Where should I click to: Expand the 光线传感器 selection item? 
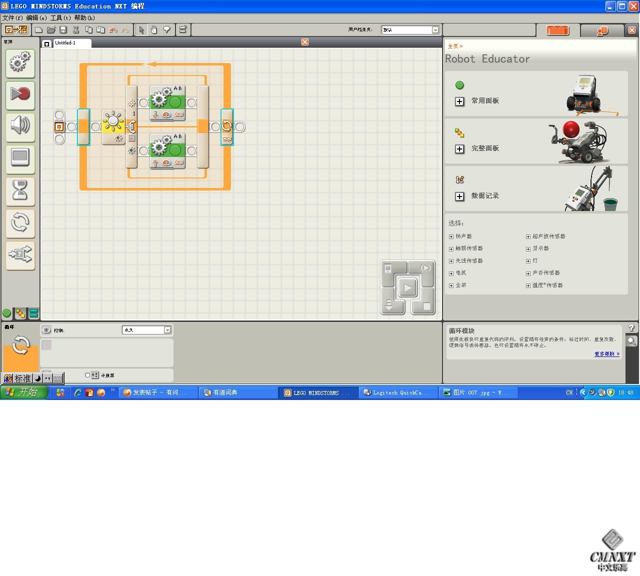[451, 261]
